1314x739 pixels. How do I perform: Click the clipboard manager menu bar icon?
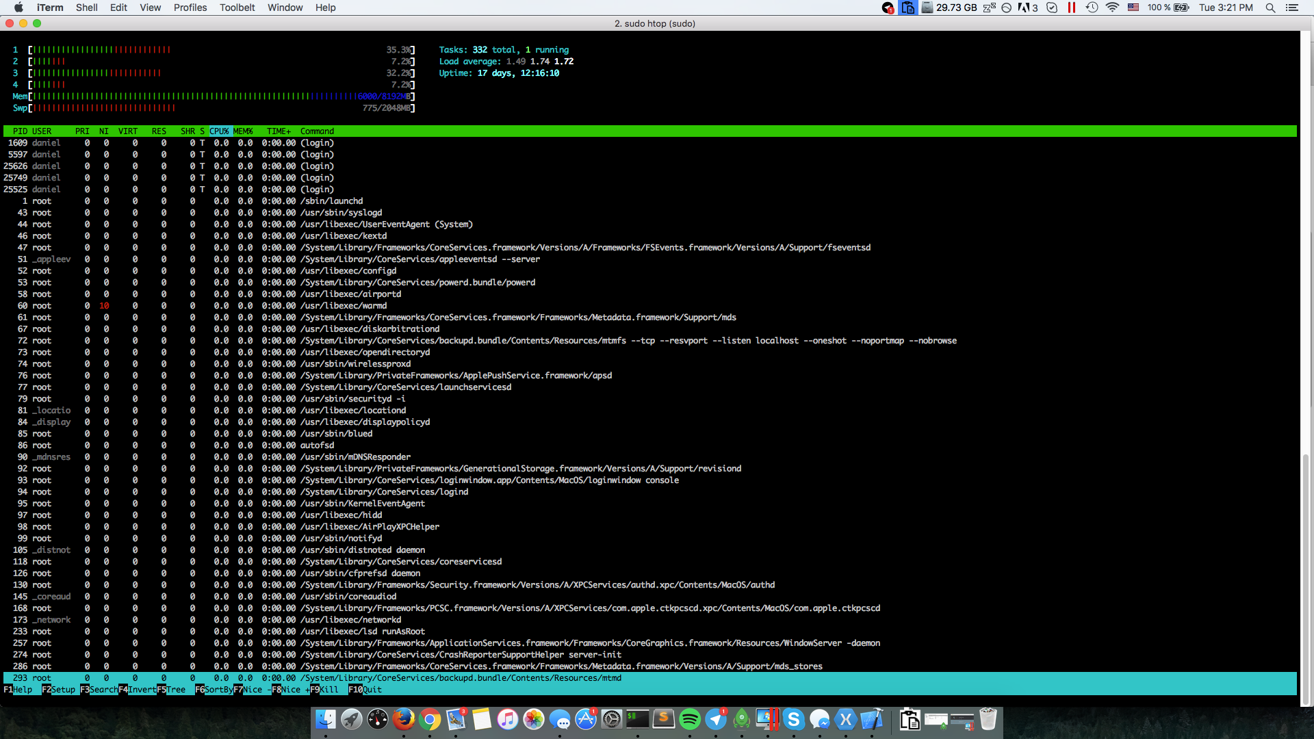coord(908,8)
